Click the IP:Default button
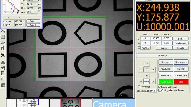The height and width of the screenshot is (107, 191). [x=162, y=56]
